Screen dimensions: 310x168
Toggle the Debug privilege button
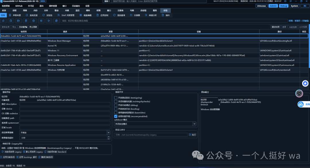[284, 6]
